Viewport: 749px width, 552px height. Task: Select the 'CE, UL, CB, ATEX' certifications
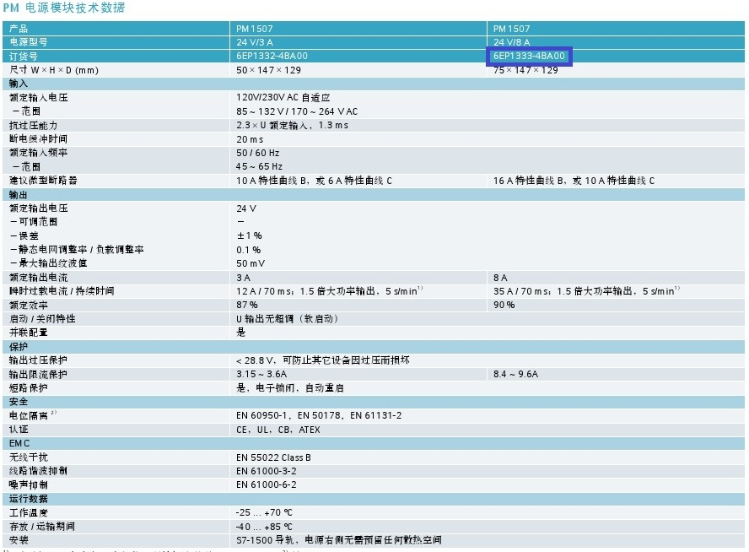[278, 430]
